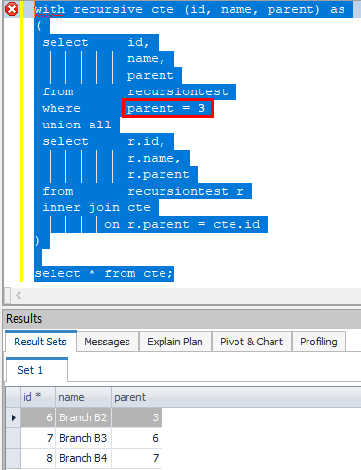Click the current row indicator arrow
This screenshot has height=470, width=361.
click(14, 417)
